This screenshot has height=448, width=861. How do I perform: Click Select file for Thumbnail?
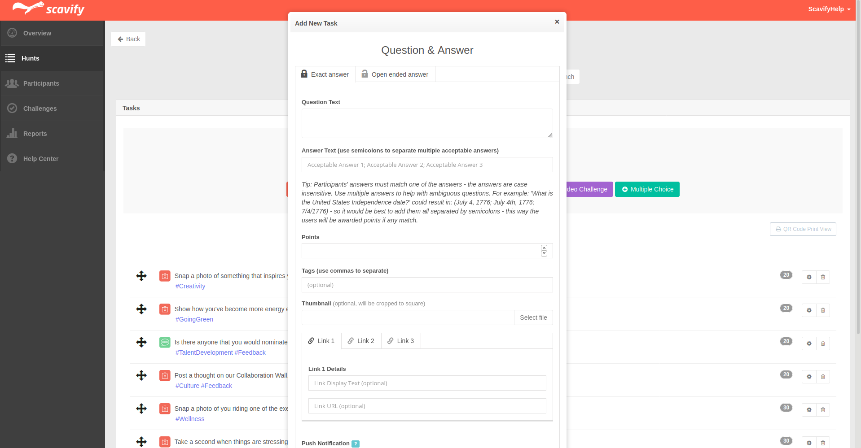coord(533,318)
